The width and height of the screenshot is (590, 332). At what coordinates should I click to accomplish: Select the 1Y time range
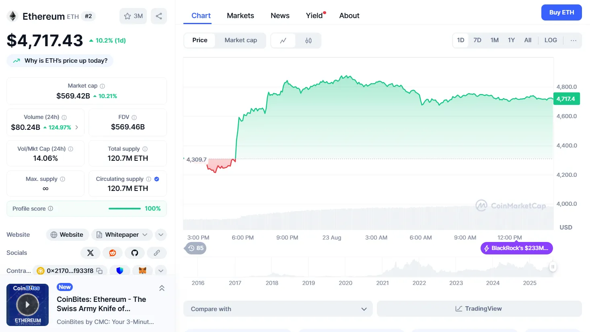click(x=512, y=40)
